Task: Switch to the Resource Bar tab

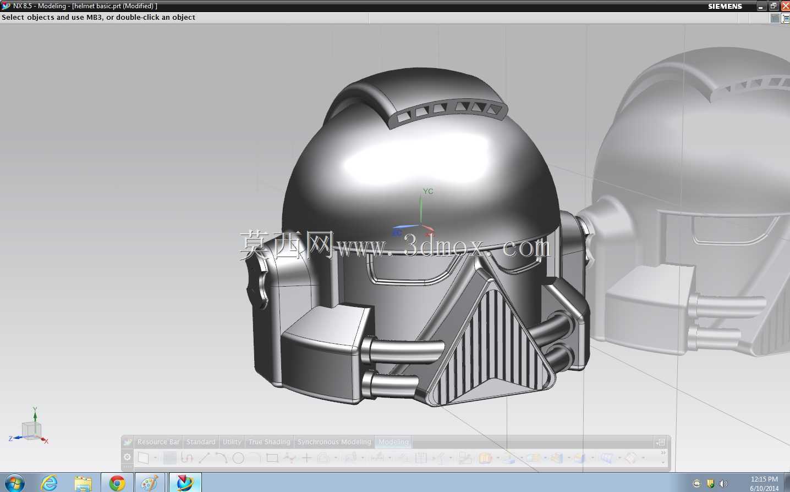Action: click(x=158, y=442)
